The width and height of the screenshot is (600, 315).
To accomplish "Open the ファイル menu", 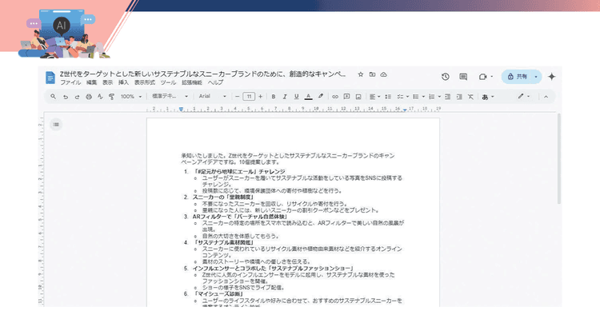I will tap(70, 82).
